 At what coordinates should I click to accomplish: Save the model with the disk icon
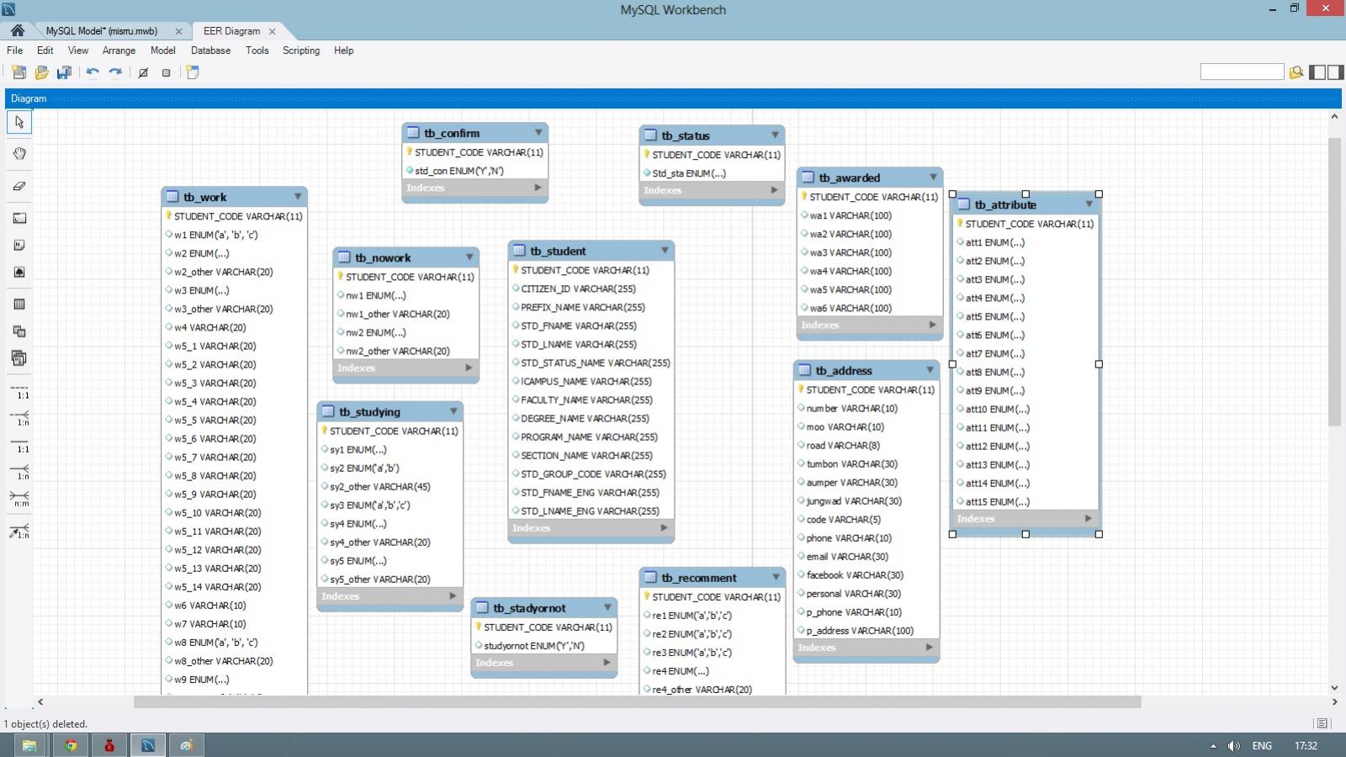(x=64, y=72)
